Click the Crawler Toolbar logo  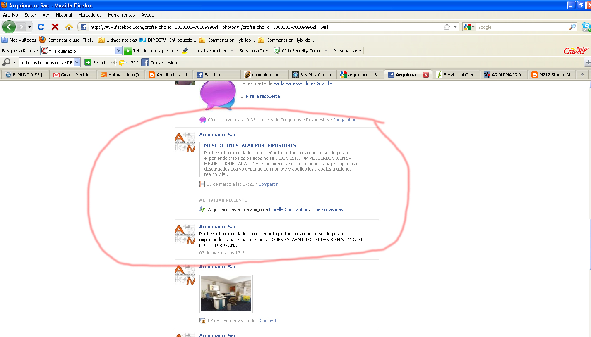tap(577, 50)
